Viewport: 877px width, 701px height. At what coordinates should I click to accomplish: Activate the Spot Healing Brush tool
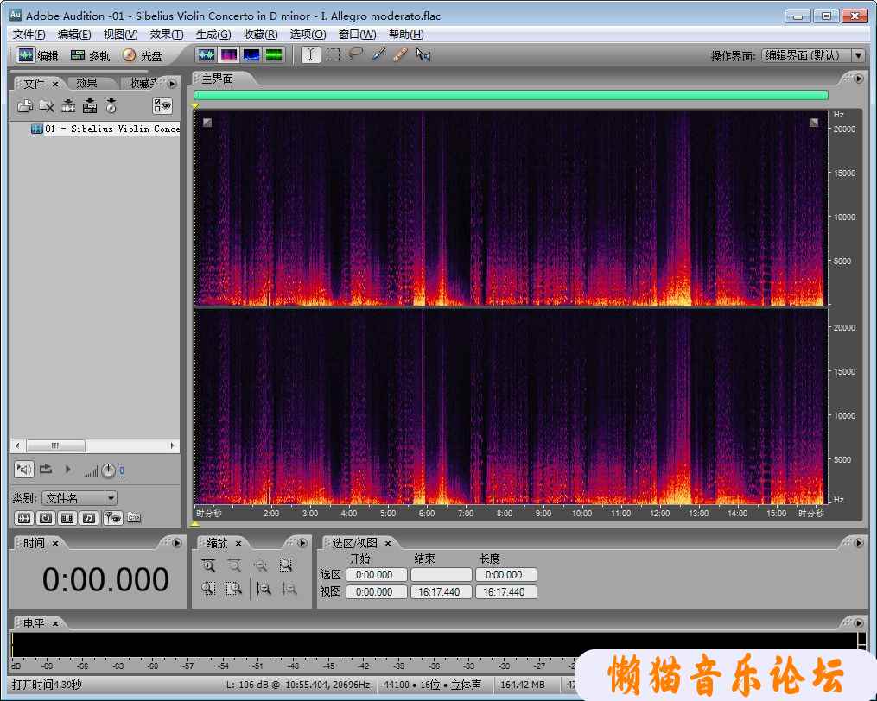400,55
